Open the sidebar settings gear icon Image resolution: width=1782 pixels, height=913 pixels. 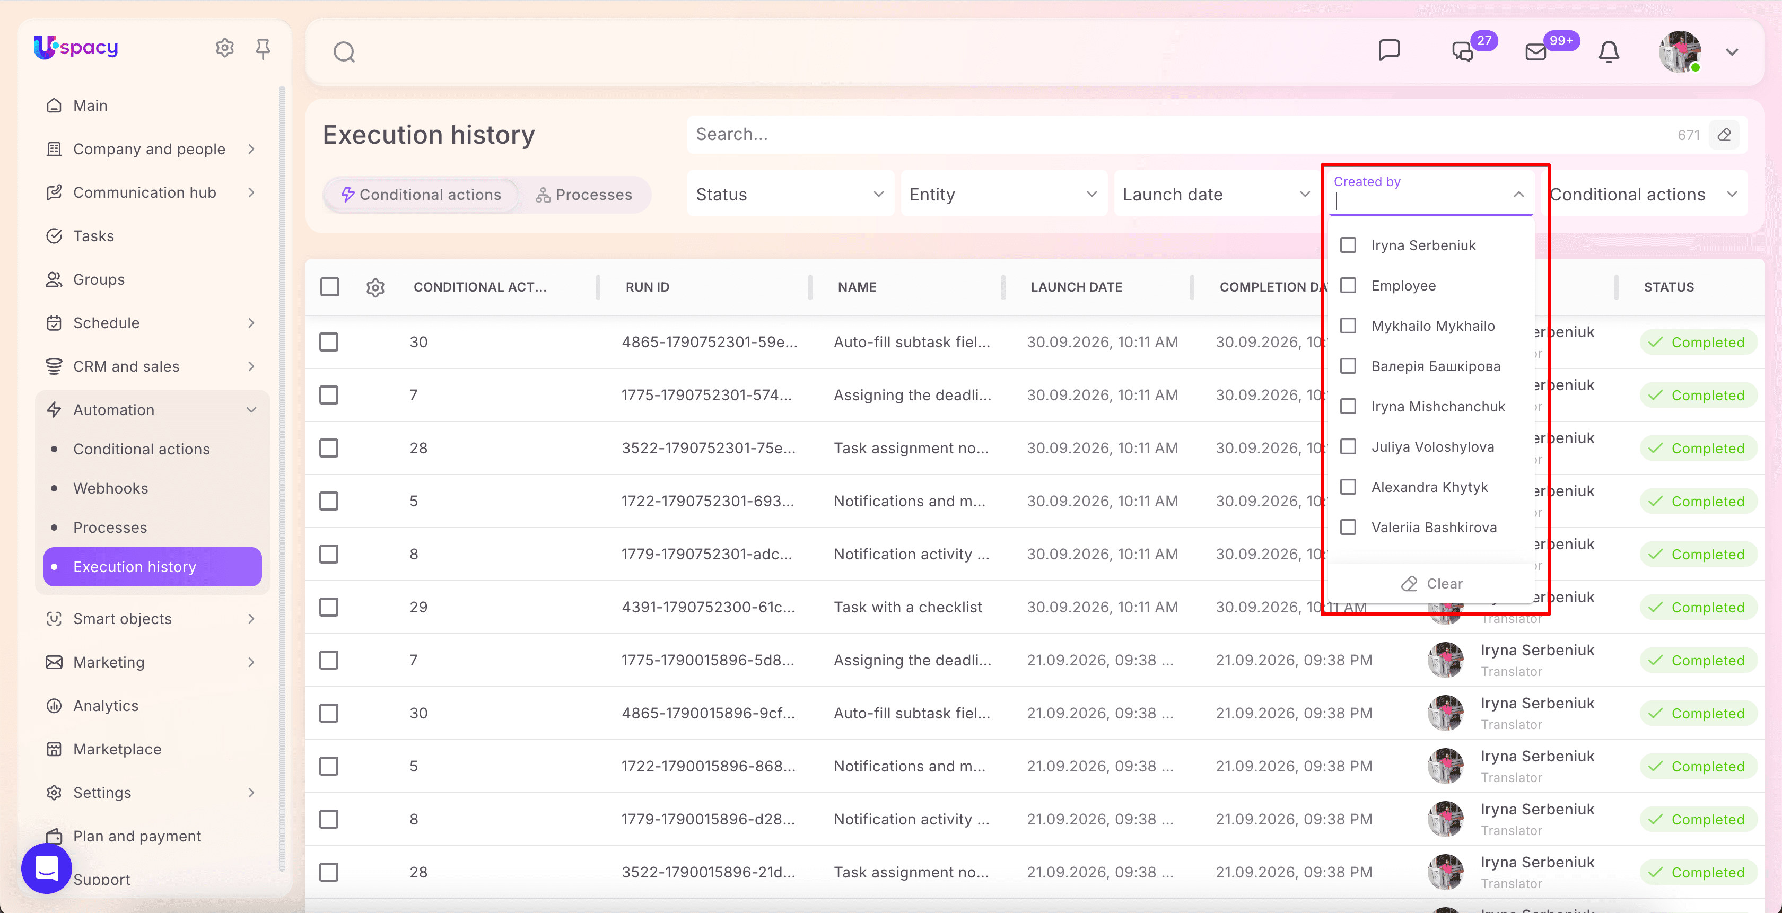point(225,48)
